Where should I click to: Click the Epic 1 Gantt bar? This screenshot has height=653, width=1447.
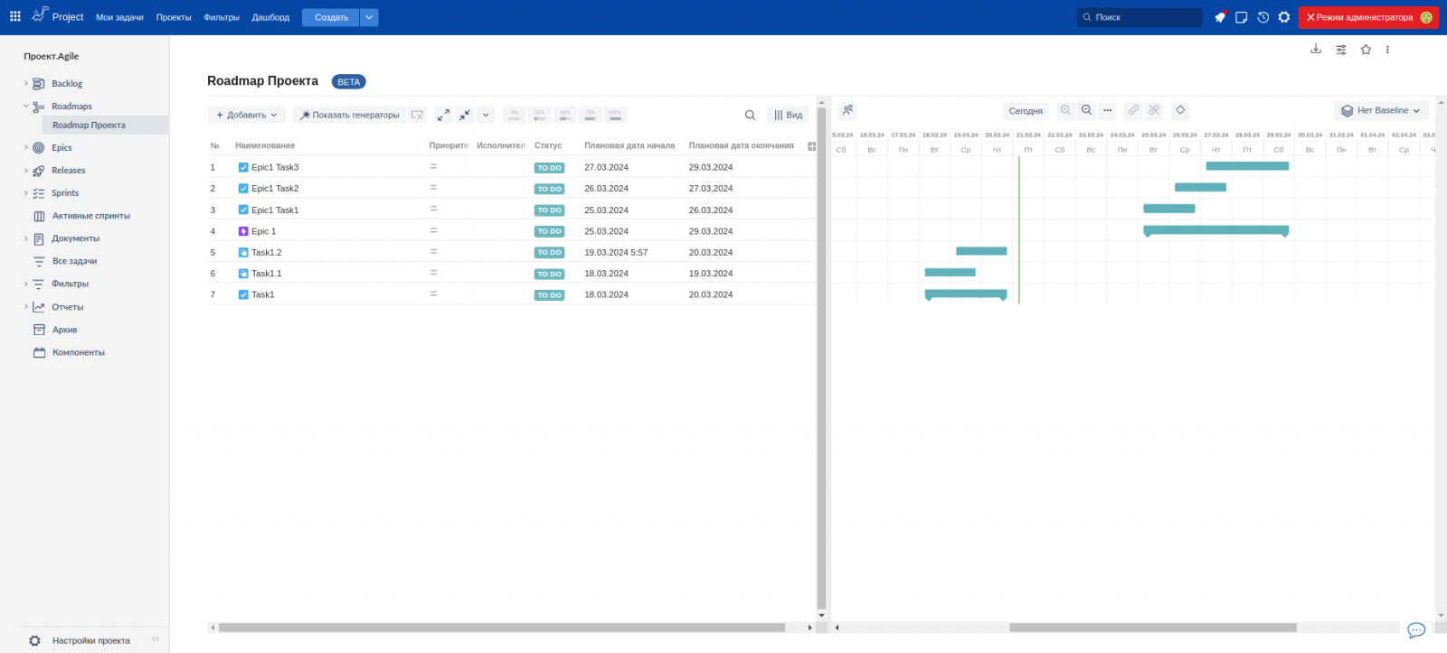[x=1215, y=230]
